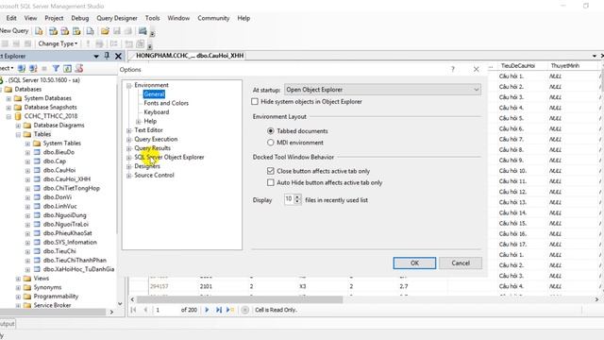Click the CCHC_TTHCC_2018 database icon
This screenshot has height=340, width=604.
[x=18, y=116]
